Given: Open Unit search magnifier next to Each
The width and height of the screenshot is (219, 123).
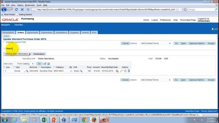Looking at the screenshot, I should pyautogui.click(x=81, y=71).
